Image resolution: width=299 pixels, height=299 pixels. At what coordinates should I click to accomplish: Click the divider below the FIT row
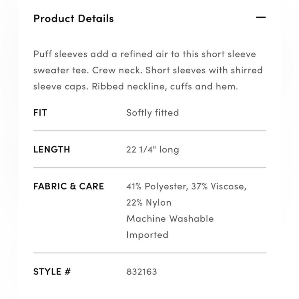(x=150, y=131)
